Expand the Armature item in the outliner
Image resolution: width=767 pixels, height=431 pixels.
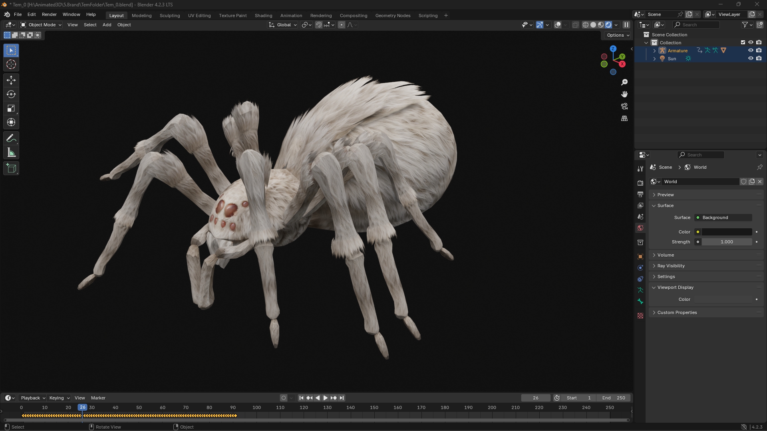[654, 51]
